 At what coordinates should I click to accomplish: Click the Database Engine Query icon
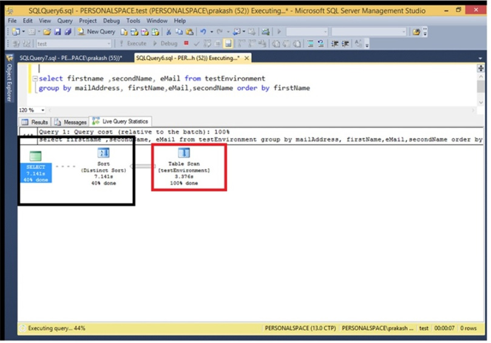tap(124, 32)
